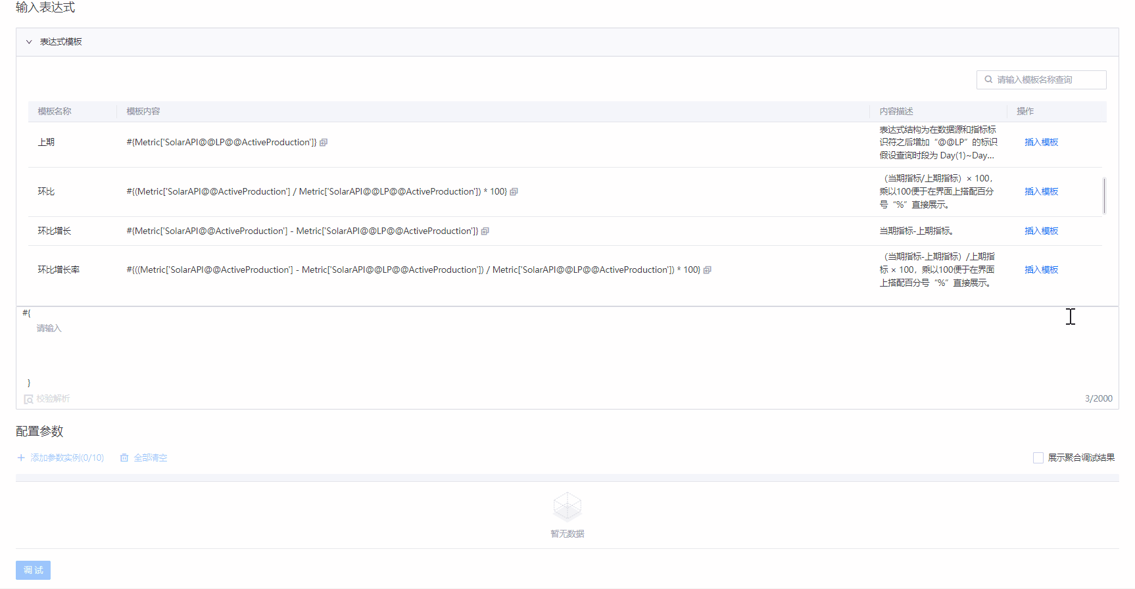Click the 内容描述 column header

click(x=896, y=112)
